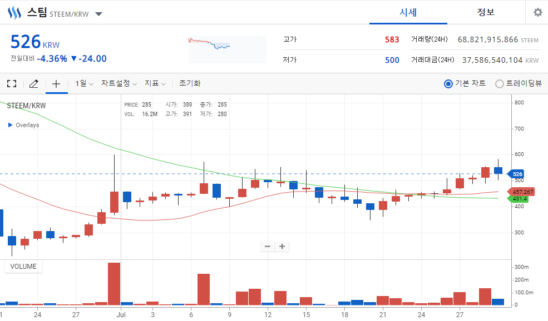Open the 1일 interval dropdown
The height and width of the screenshot is (321, 548).
(84, 83)
